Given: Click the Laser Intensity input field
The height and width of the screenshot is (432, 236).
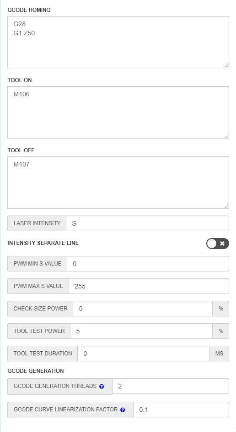Looking at the screenshot, I should (x=147, y=223).
